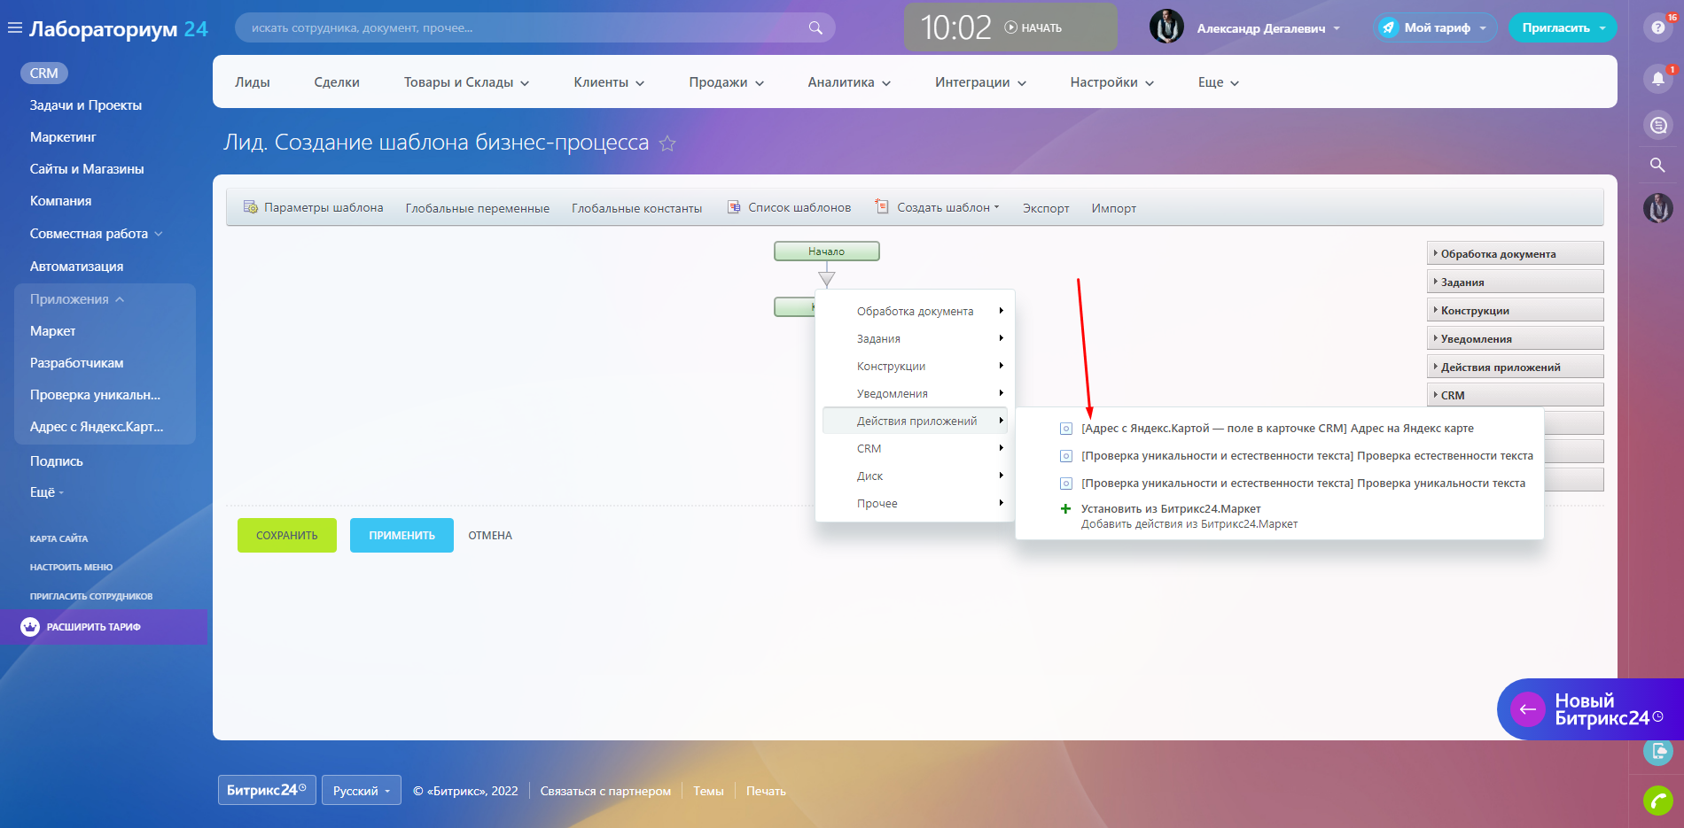Click Импорт in template toolbar

(x=1114, y=208)
